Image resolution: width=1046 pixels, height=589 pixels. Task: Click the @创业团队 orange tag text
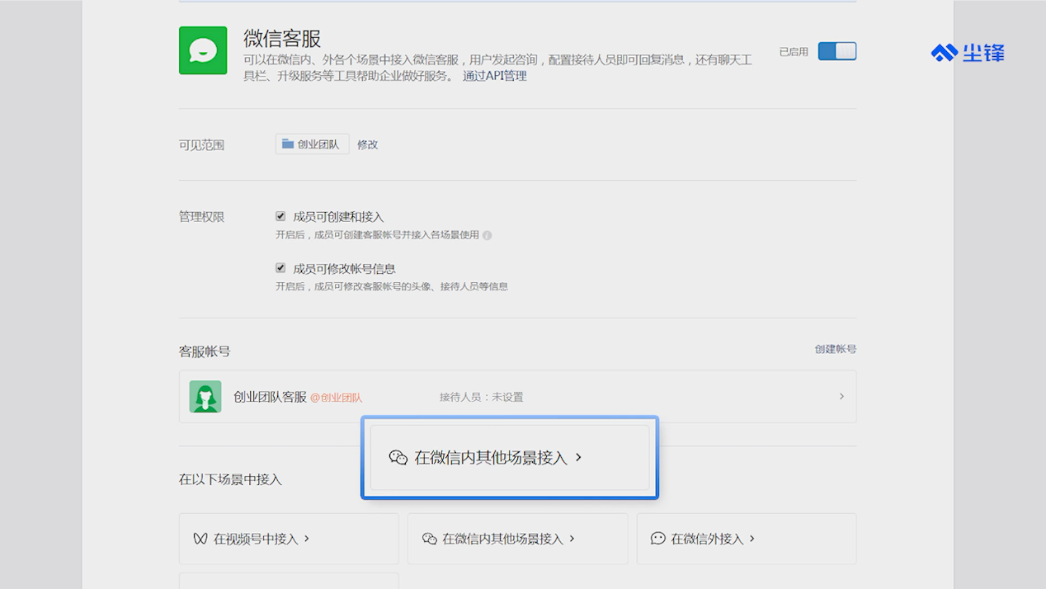pos(336,398)
